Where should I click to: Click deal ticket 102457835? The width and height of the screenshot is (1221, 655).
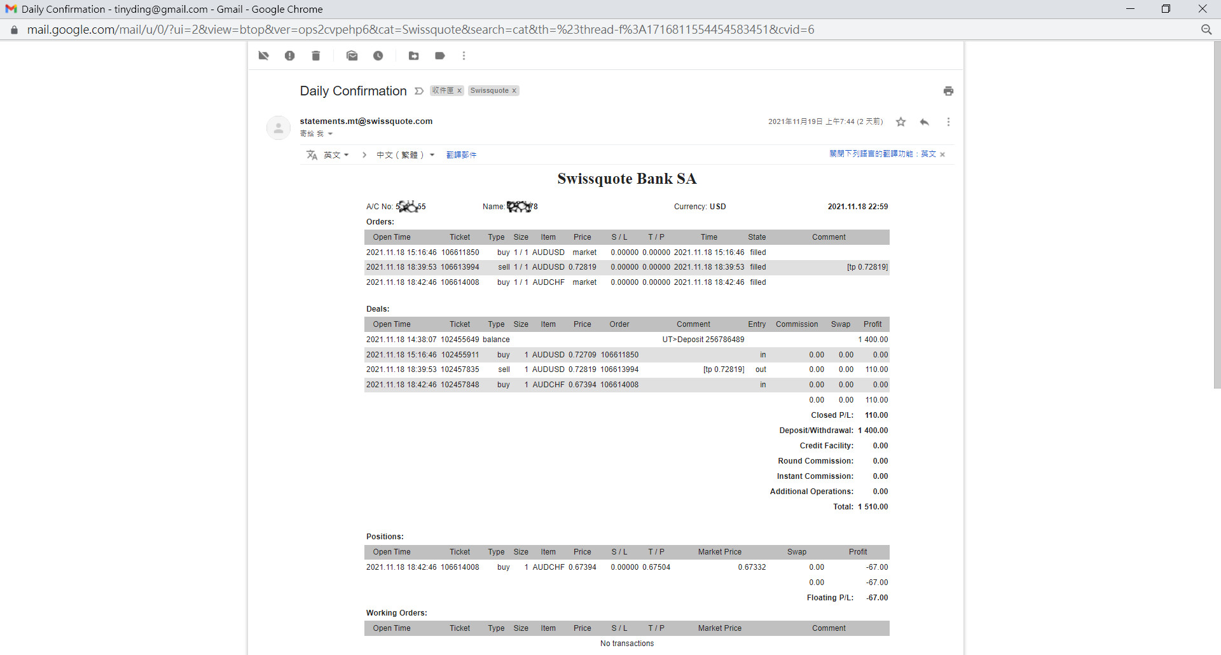point(460,369)
